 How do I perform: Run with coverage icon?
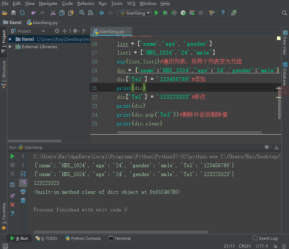click(174, 13)
